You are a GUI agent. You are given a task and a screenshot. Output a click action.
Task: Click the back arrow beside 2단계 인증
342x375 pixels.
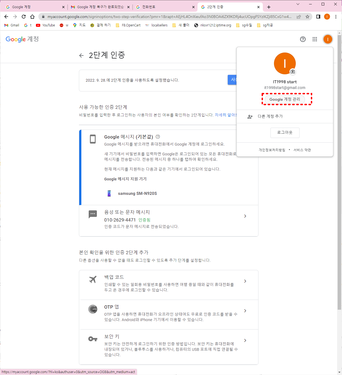(x=81, y=56)
